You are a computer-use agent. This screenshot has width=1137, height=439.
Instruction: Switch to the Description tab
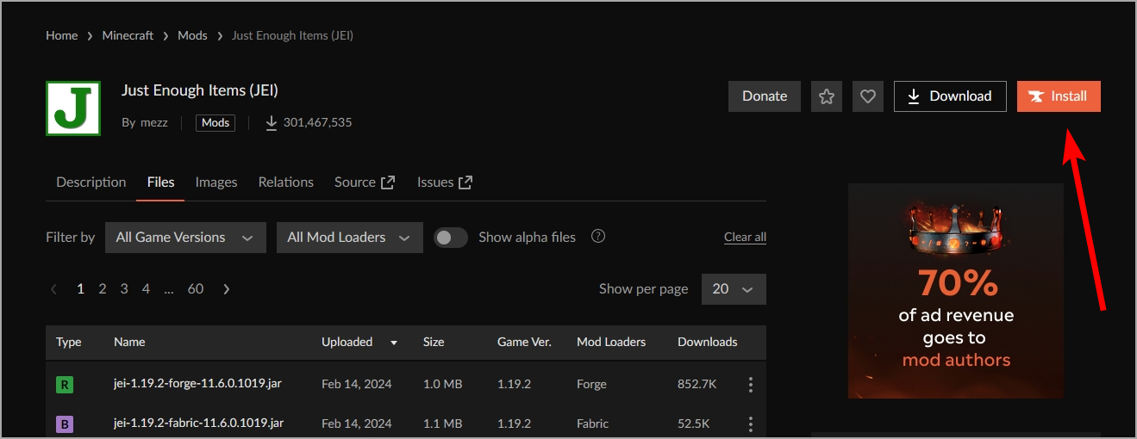point(91,182)
